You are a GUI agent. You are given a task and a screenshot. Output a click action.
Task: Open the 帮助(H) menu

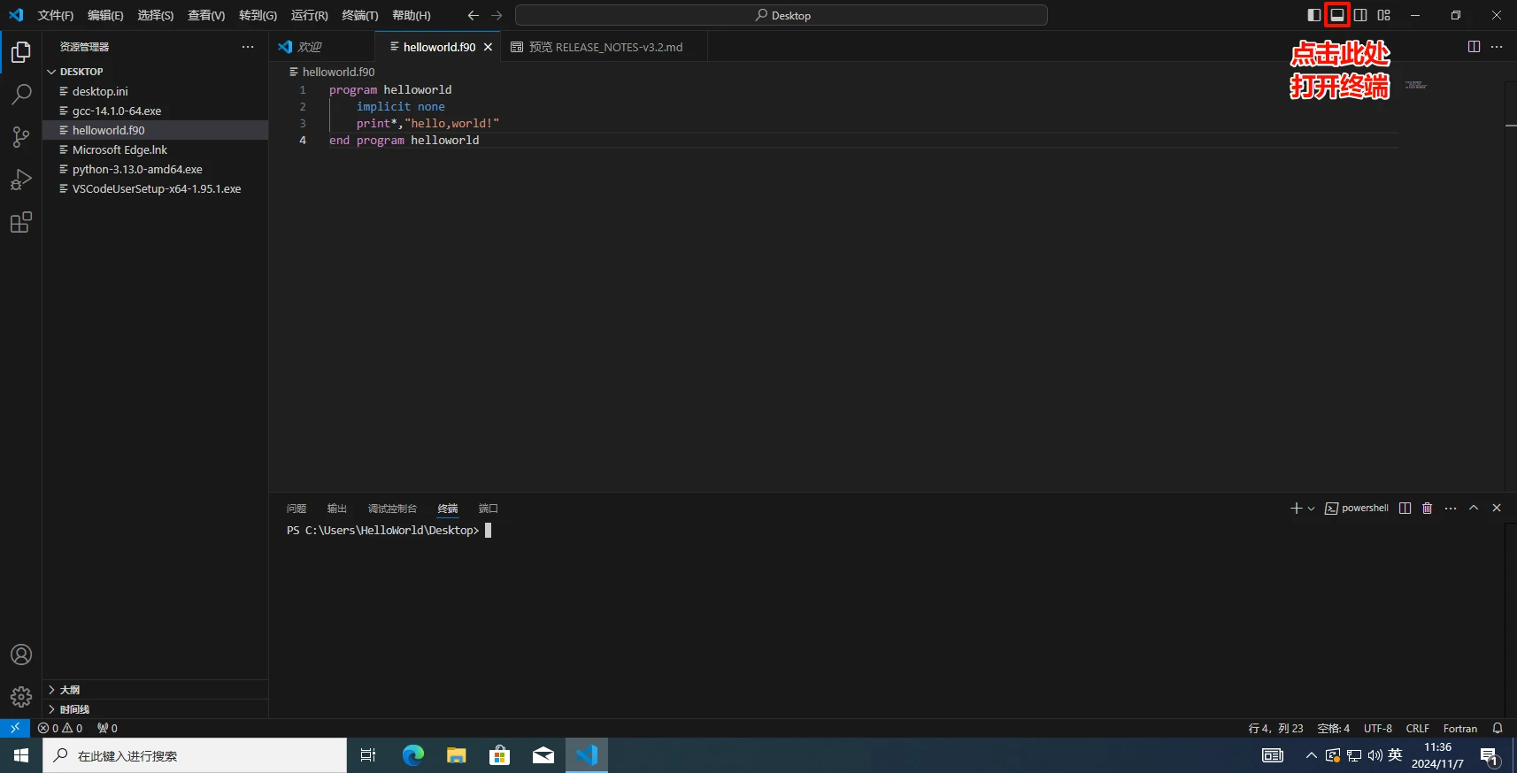point(412,15)
